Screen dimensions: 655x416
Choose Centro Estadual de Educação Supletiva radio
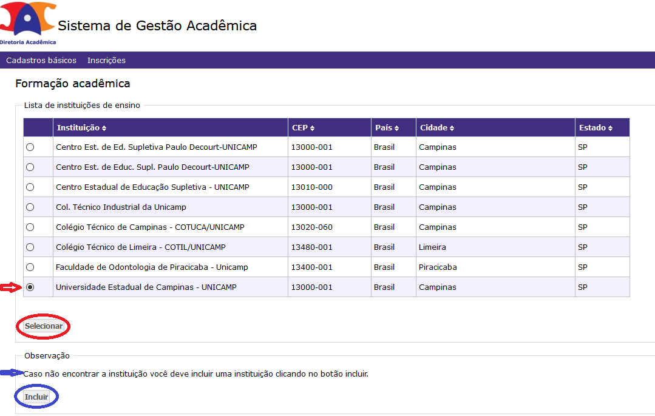30,187
